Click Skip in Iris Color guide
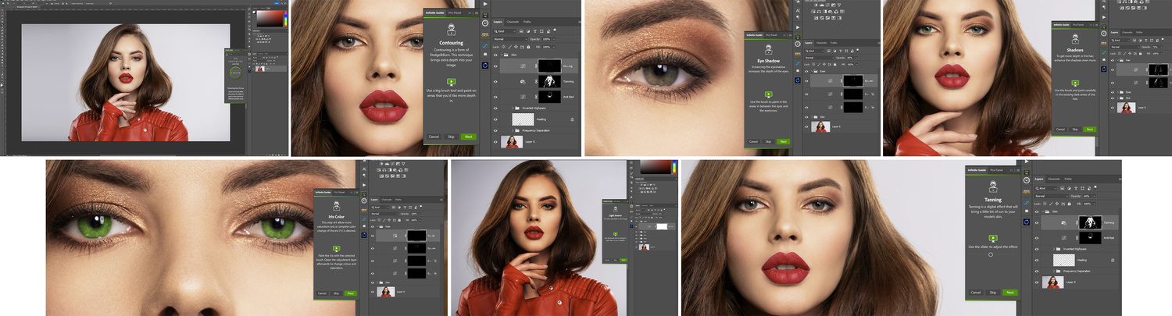 pyautogui.click(x=336, y=293)
